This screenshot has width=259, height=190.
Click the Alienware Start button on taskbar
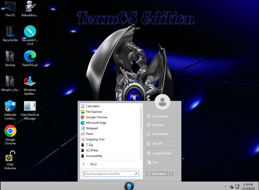click(129, 186)
